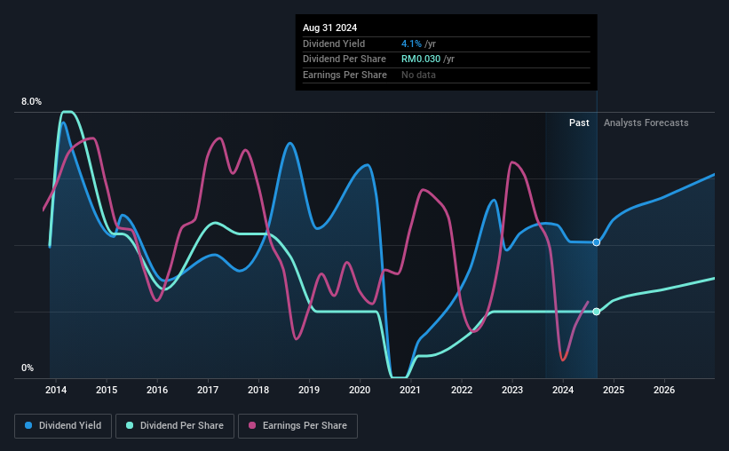Select the 2022 x-axis label
Screen dimensions: 729x451
pyautogui.click(x=462, y=390)
